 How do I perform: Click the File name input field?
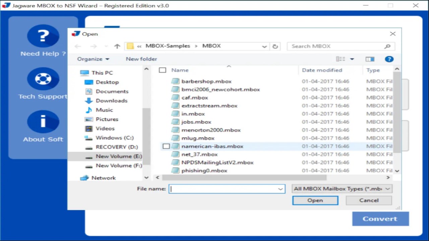[227, 189]
